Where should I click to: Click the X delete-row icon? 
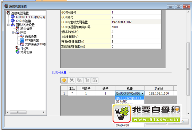click(71, 80)
